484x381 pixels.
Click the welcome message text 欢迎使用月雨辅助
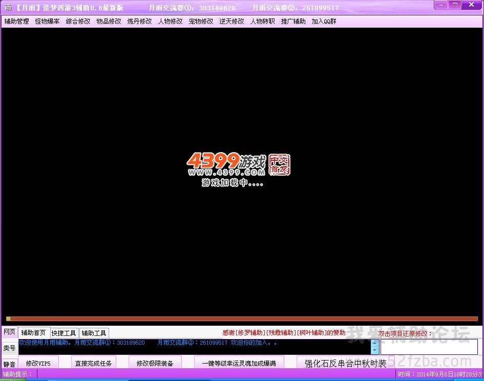[x=45, y=343]
